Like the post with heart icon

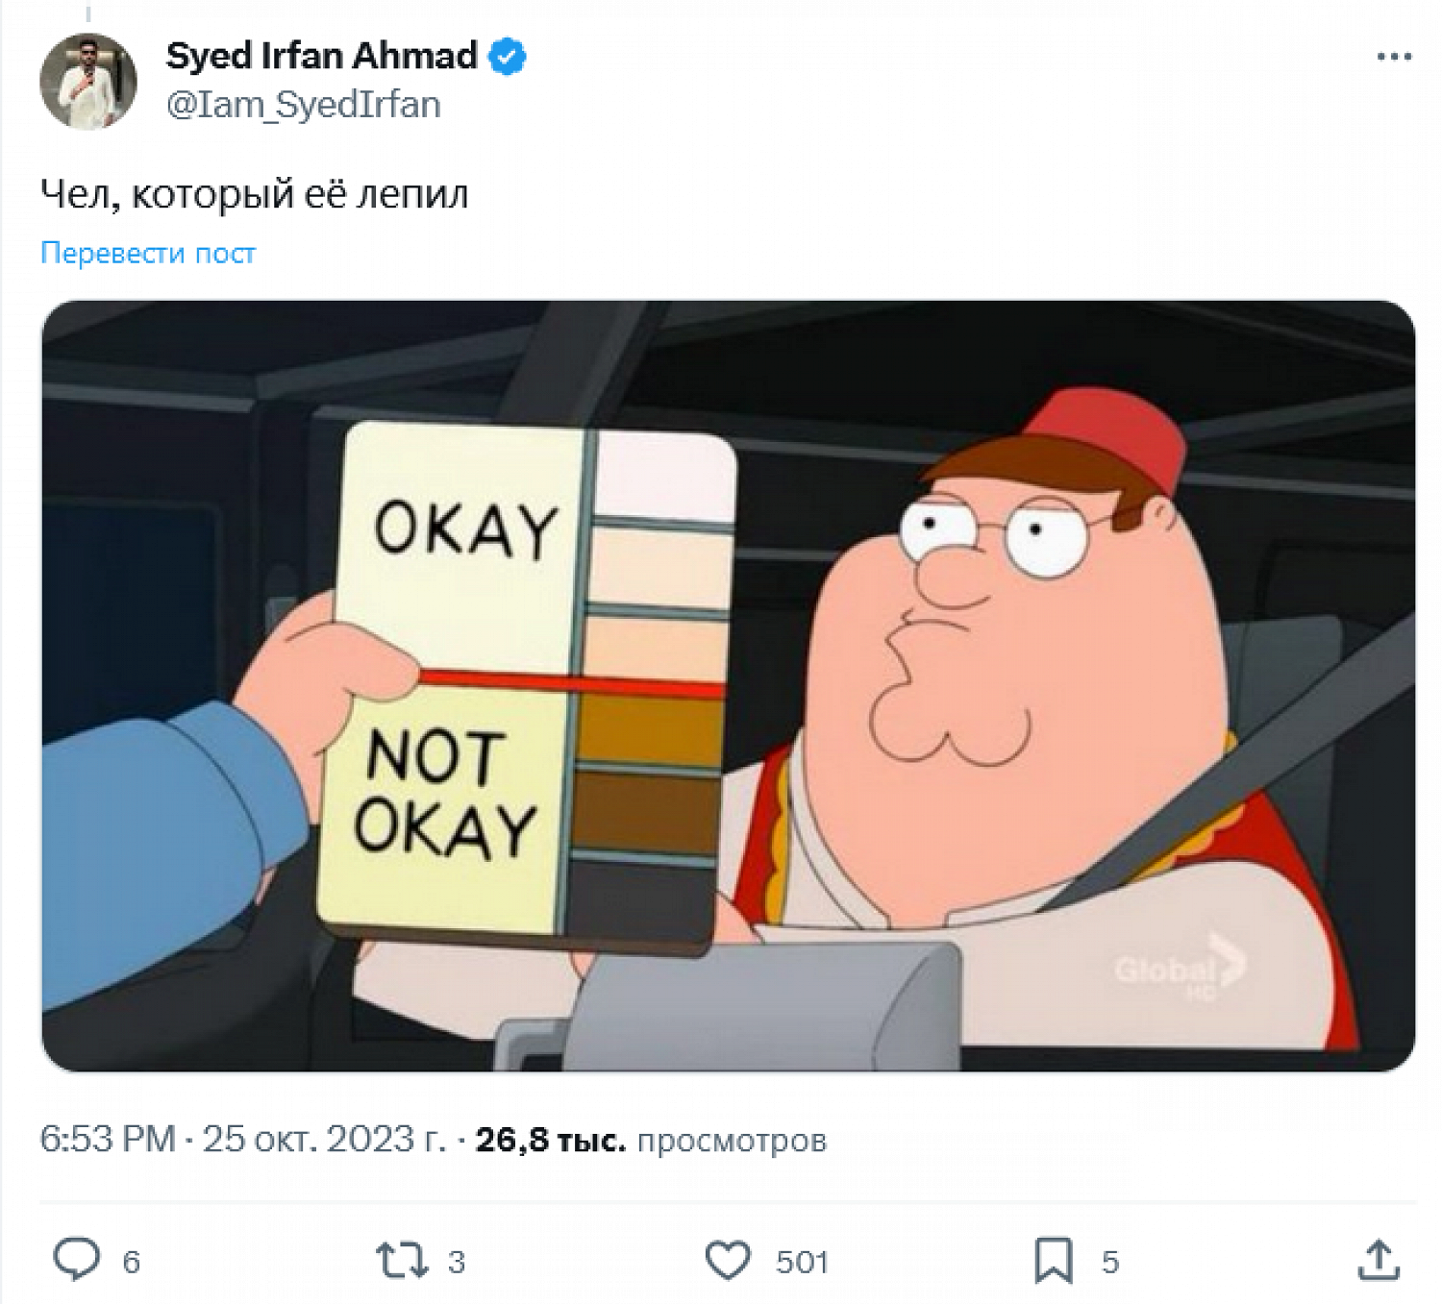[728, 1261]
